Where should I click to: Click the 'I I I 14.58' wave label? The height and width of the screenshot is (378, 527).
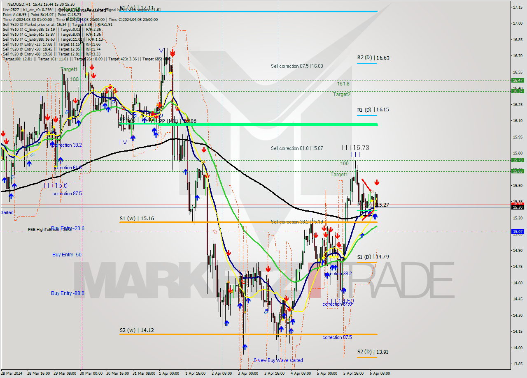(x=341, y=301)
